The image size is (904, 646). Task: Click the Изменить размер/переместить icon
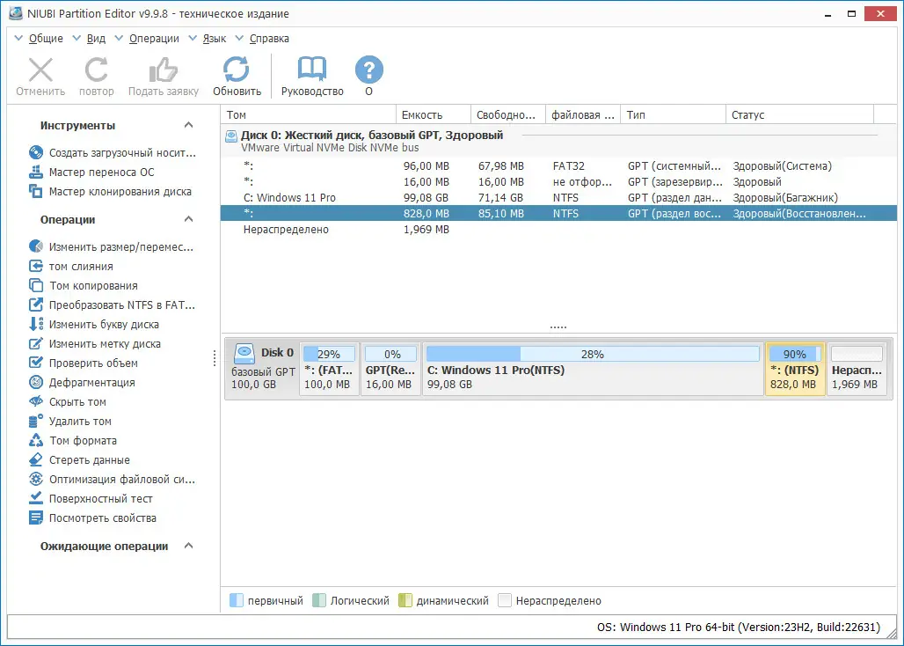tap(36, 246)
